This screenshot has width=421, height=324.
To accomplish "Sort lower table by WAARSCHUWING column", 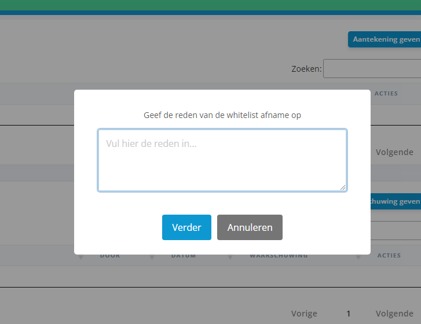I will coord(279,256).
